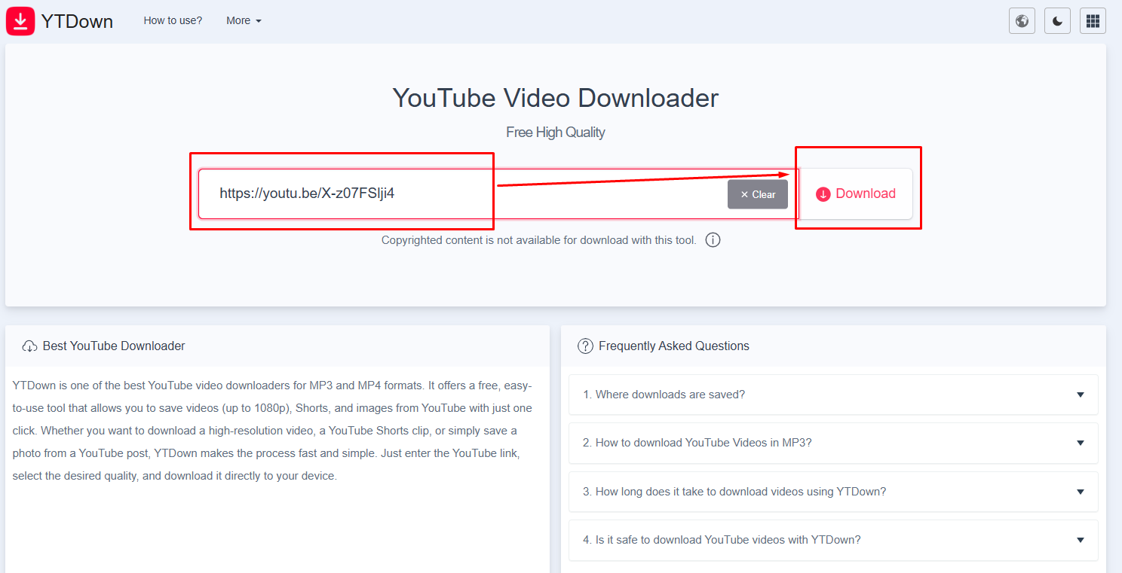Click the YTDown brand name
1122x573 pixels.
[78, 21]
